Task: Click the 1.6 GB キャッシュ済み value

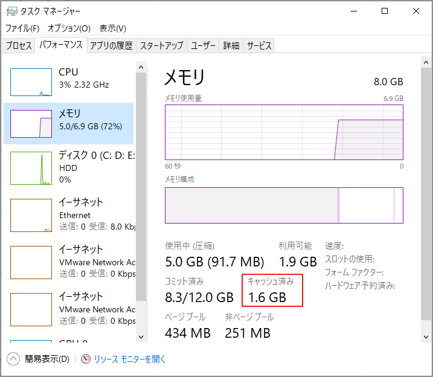Action: pos(267,297)
